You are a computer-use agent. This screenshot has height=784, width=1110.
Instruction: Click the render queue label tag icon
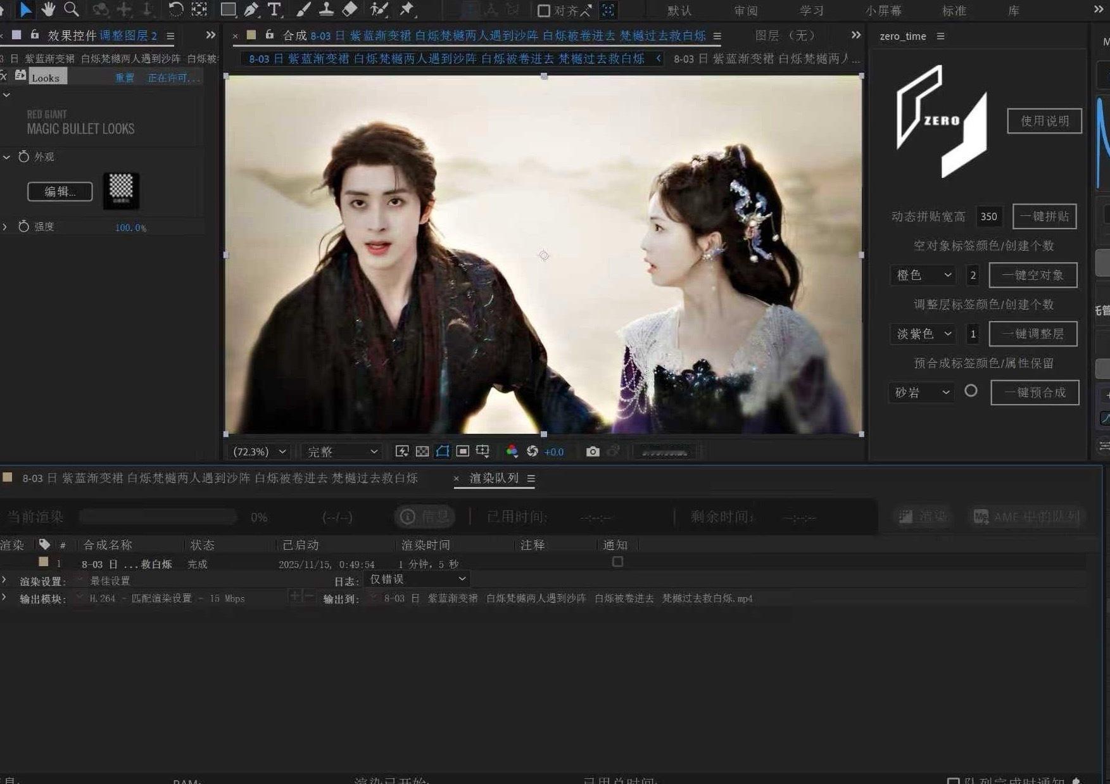tap(44, 545)
